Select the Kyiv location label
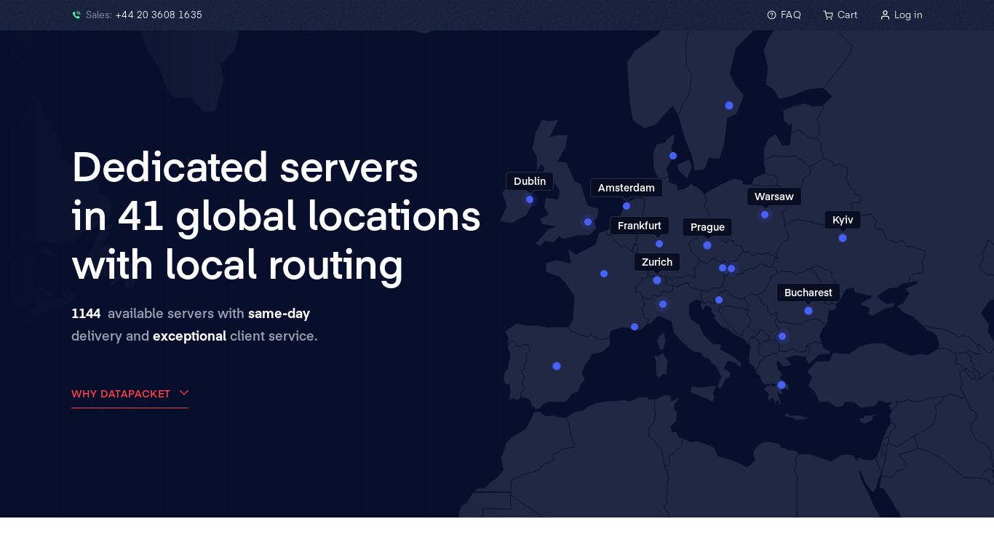994x559 pixels. click(x=843, y=220)
